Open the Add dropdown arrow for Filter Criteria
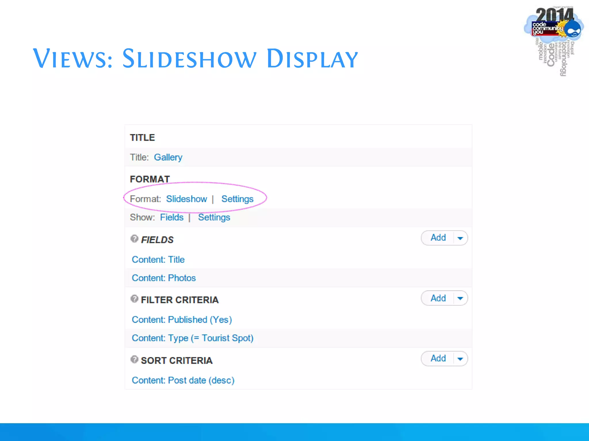Screen dimensions: 589x441 (460, 298)
